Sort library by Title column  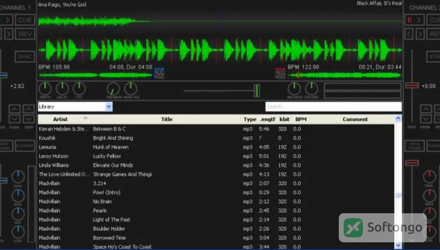[167, 119]
